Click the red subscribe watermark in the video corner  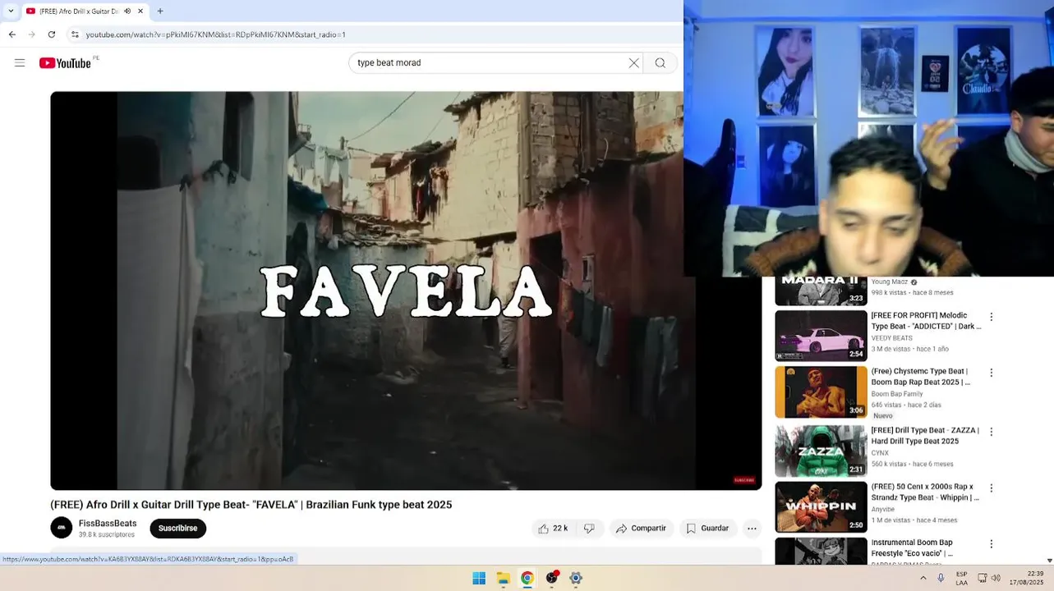point(743,480)
